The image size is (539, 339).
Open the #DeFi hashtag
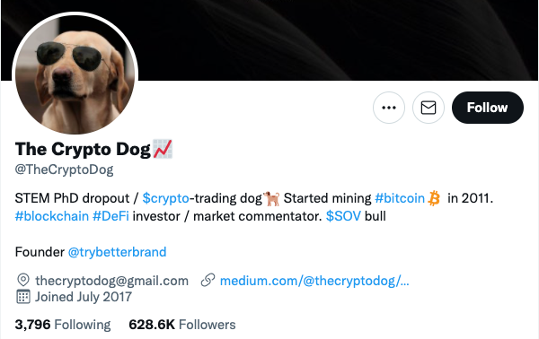tap(110, 216)
